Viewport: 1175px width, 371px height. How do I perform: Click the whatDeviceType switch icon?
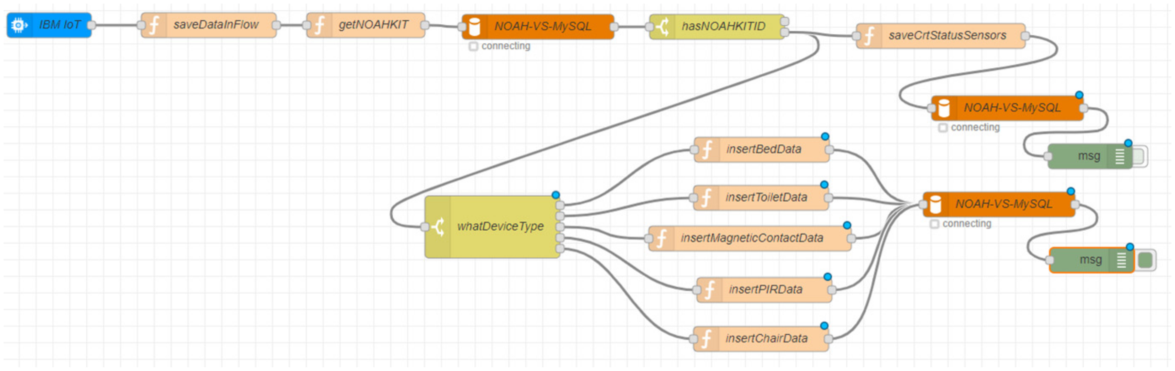point(438,227)
